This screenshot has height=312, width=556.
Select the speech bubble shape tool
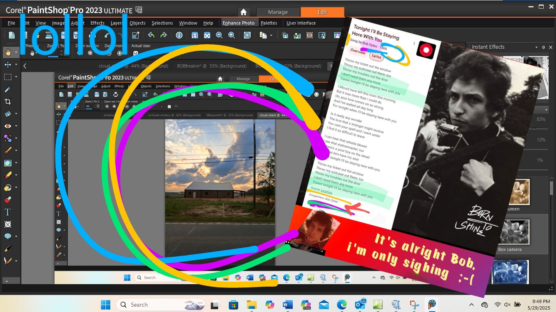pos(8,236)
